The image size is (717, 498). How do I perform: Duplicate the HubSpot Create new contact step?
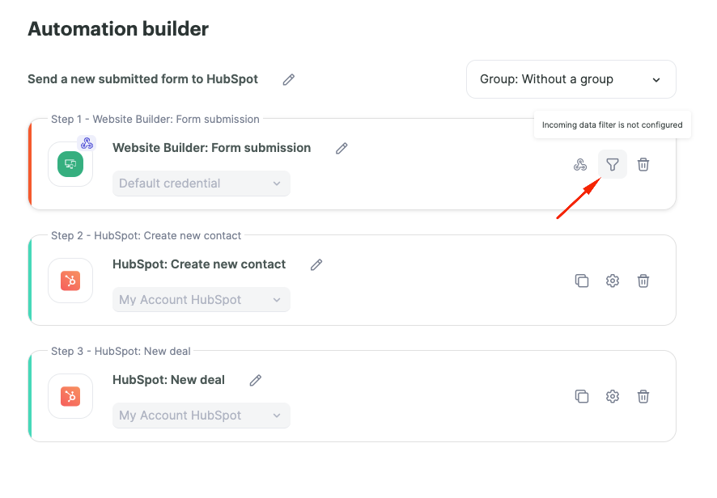582,281
